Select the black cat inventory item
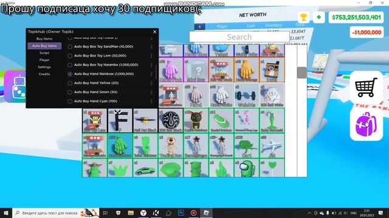 tap(196, 121)
